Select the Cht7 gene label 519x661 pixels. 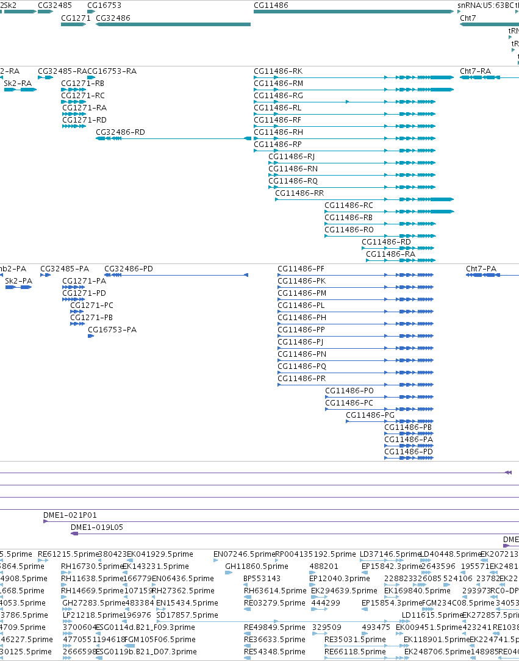(468, 18)
